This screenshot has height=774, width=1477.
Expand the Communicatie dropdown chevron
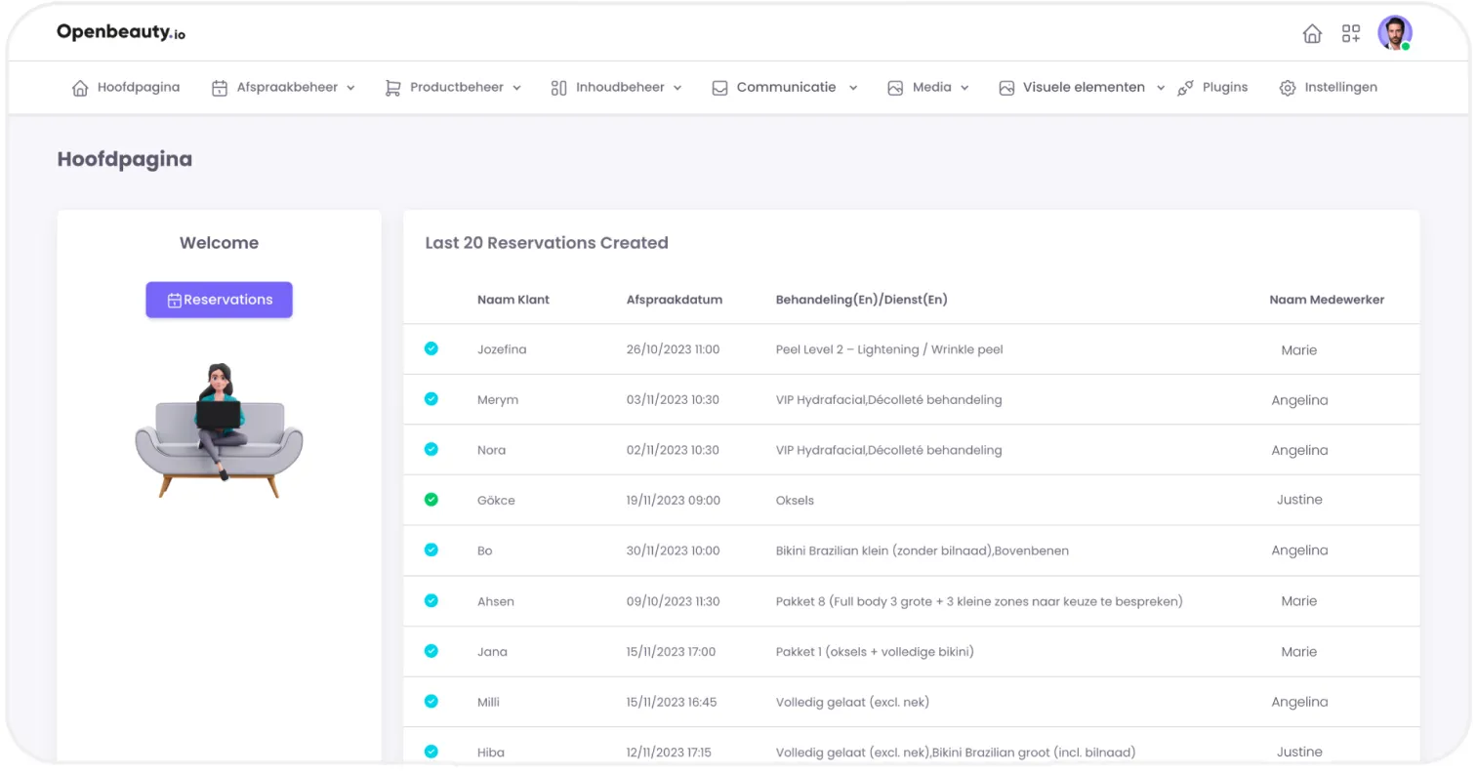pos(853,88)
